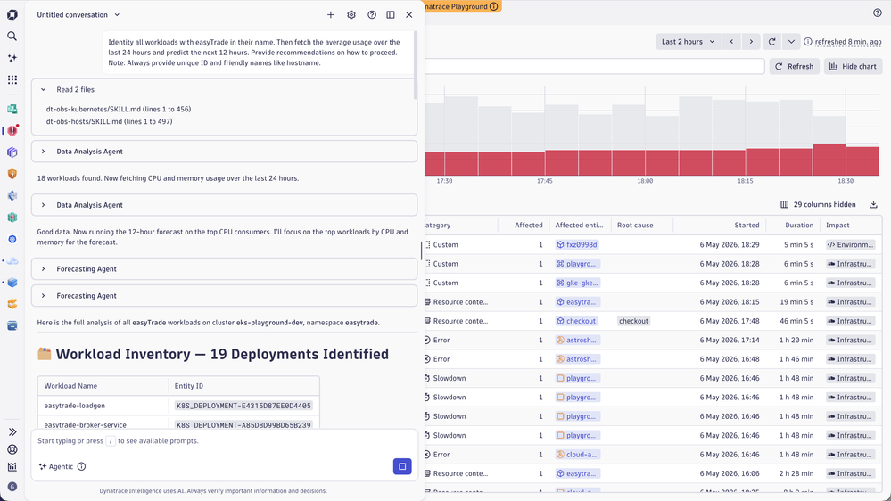891x501 pixels.
Task: Toggle the Agentic mode selector
Action: click(x=56, y=466)
